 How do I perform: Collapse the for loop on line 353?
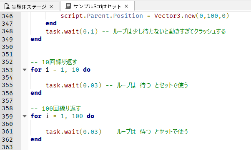point(25,70)
